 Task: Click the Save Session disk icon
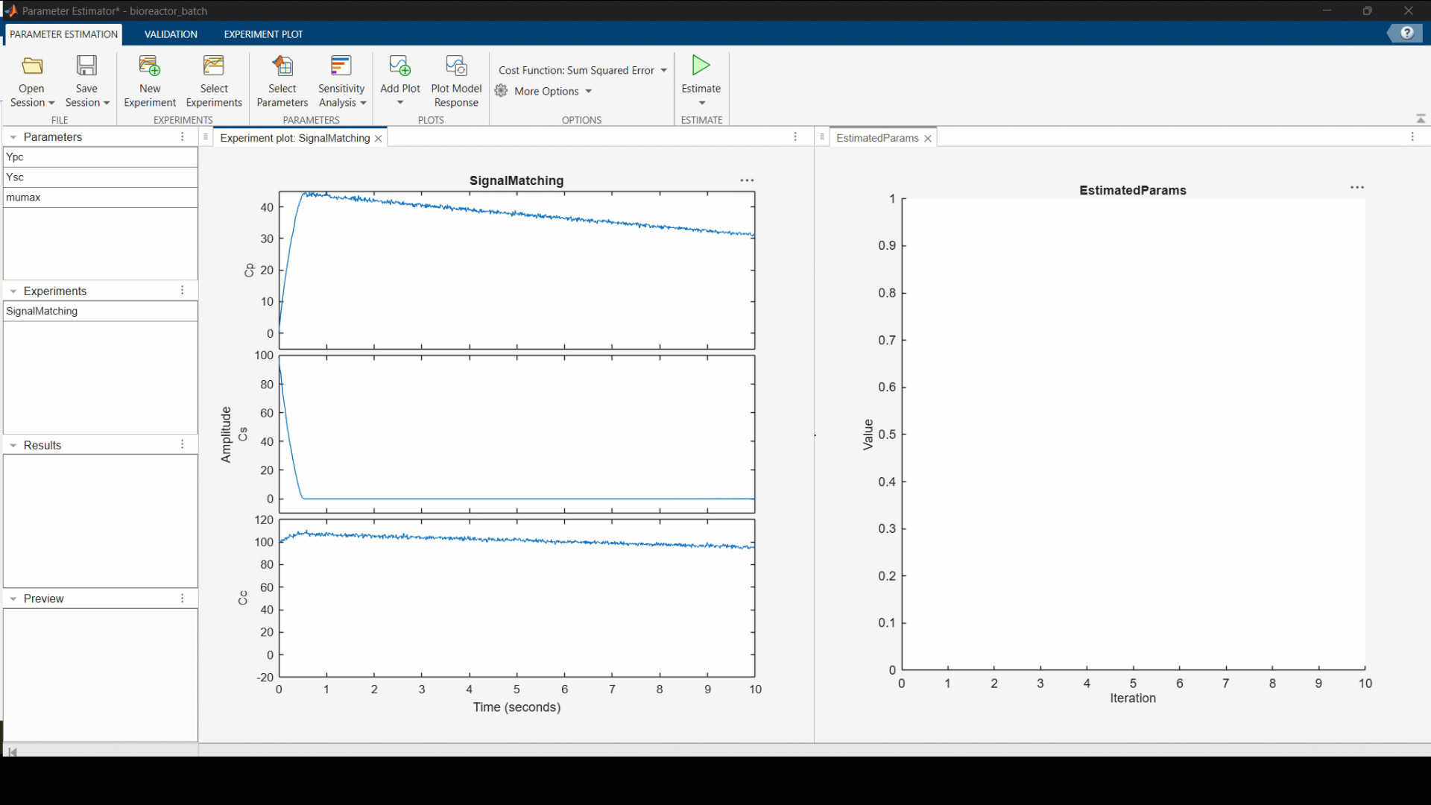86,66
